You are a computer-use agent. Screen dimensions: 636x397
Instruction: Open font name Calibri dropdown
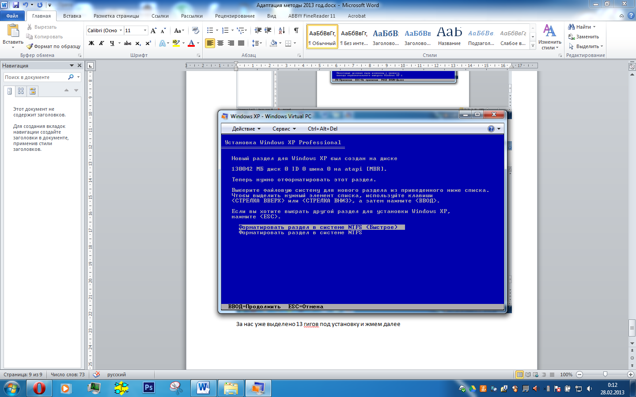pos(121,30)
